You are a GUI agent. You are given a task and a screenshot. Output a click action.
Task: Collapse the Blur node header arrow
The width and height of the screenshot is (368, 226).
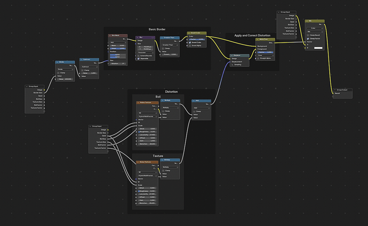138,37
